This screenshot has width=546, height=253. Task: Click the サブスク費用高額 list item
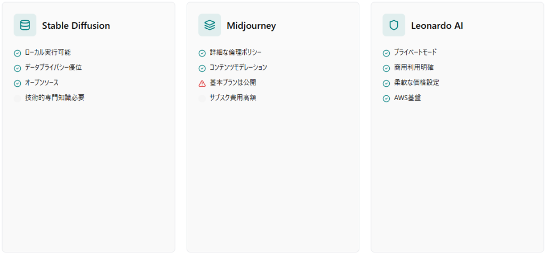(233, 98)
